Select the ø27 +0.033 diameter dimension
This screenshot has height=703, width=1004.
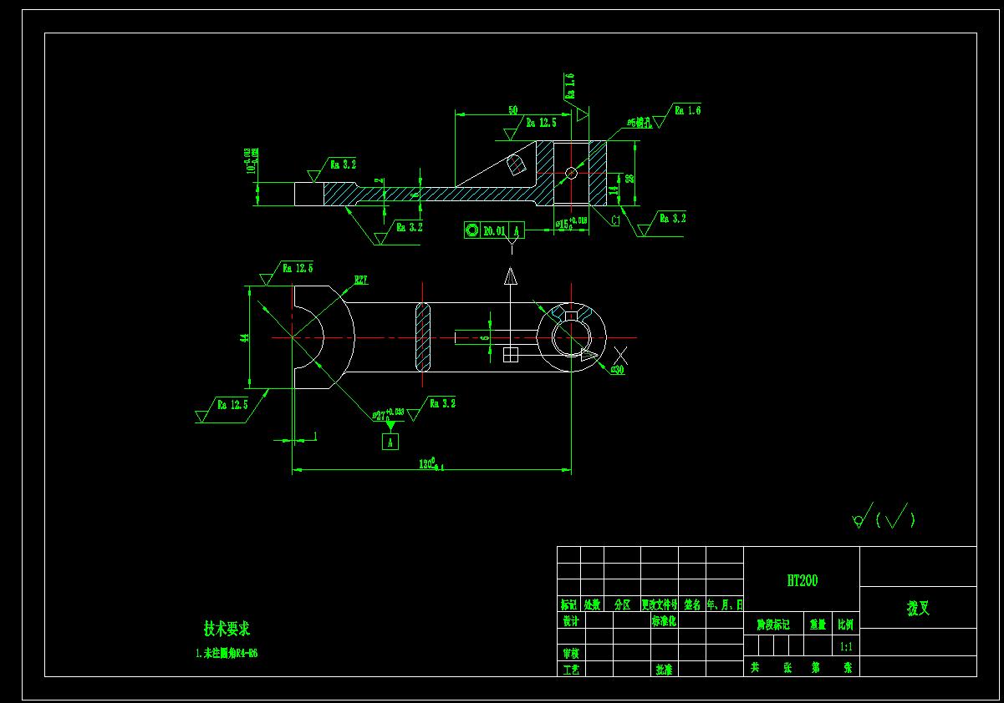coord(388,413)
